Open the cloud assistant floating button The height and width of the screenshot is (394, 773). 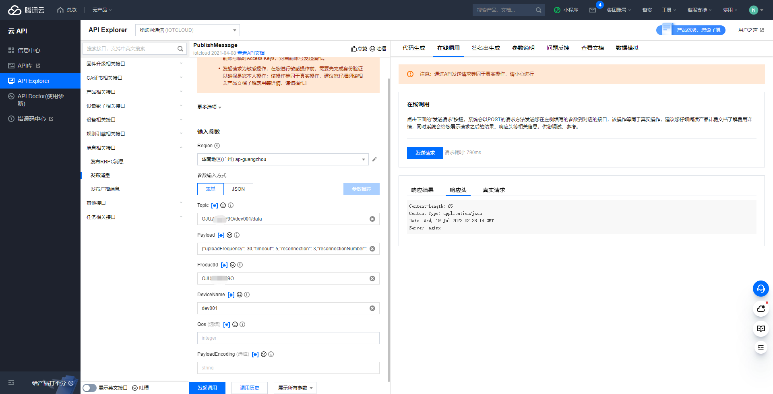pos(761,309)
